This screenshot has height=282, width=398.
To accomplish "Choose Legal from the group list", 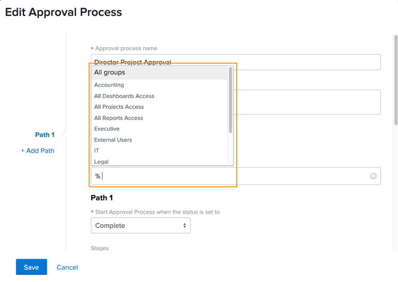I will [101, 162].
